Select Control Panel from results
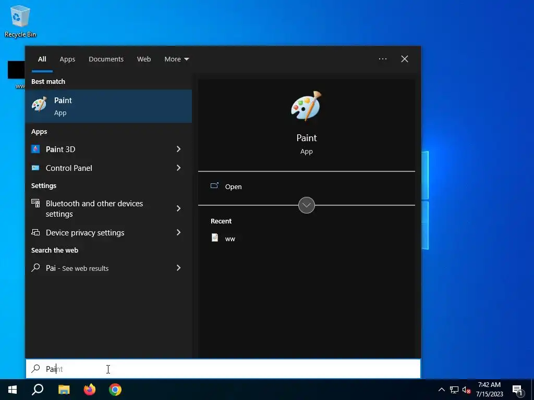The image size is (534, 400). pos(108,168)
